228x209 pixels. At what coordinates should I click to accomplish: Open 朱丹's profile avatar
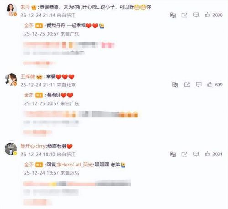pos(11,10)
